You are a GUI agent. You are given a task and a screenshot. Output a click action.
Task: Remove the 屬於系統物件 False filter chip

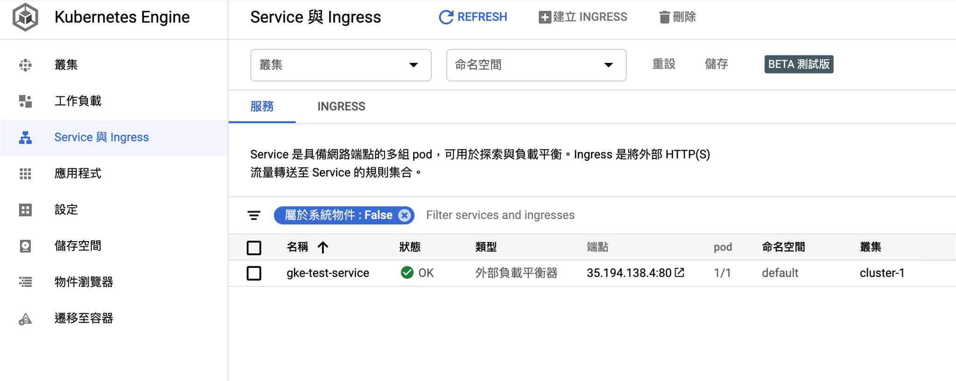point(405,215)
